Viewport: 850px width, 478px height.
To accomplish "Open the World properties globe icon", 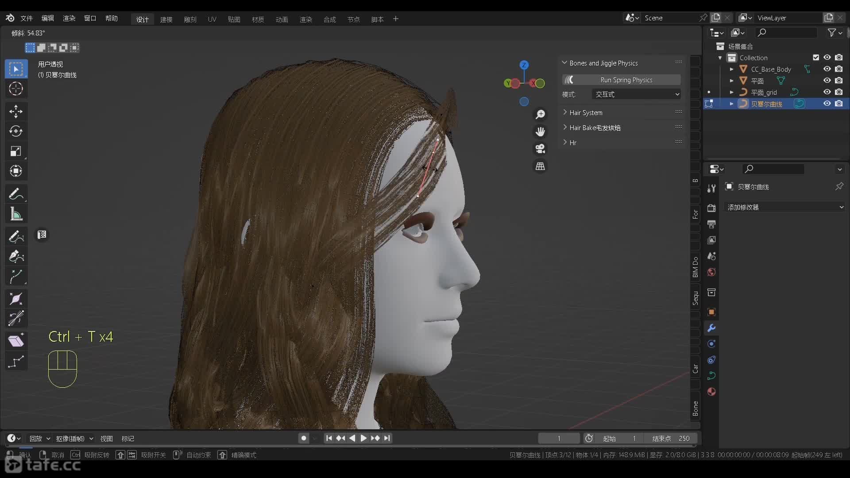I will click(x=711, y=272).
